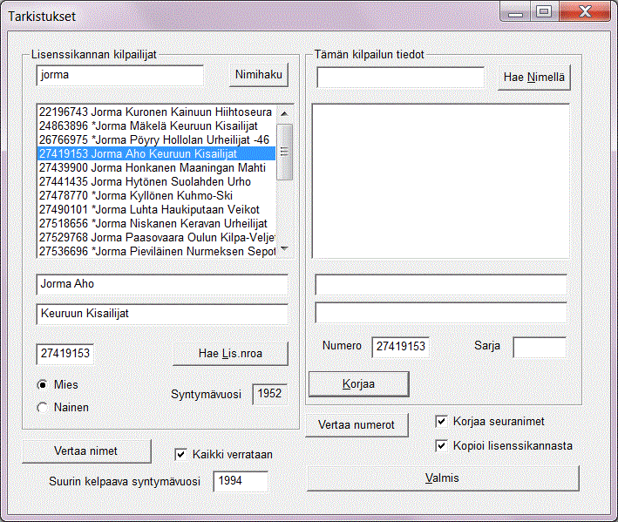This screenshot has width=618, height=522.
Task: Click the Hae Lis.nroa button
Action: [x=230, y=353]
